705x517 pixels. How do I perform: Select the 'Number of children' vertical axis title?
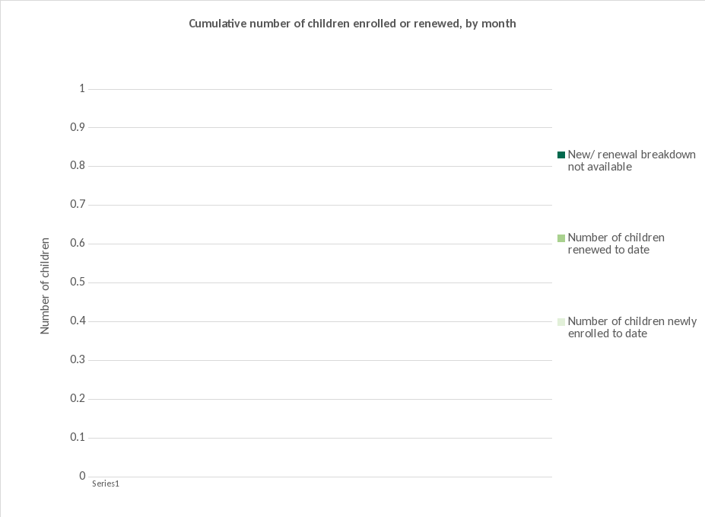point(45,286)
